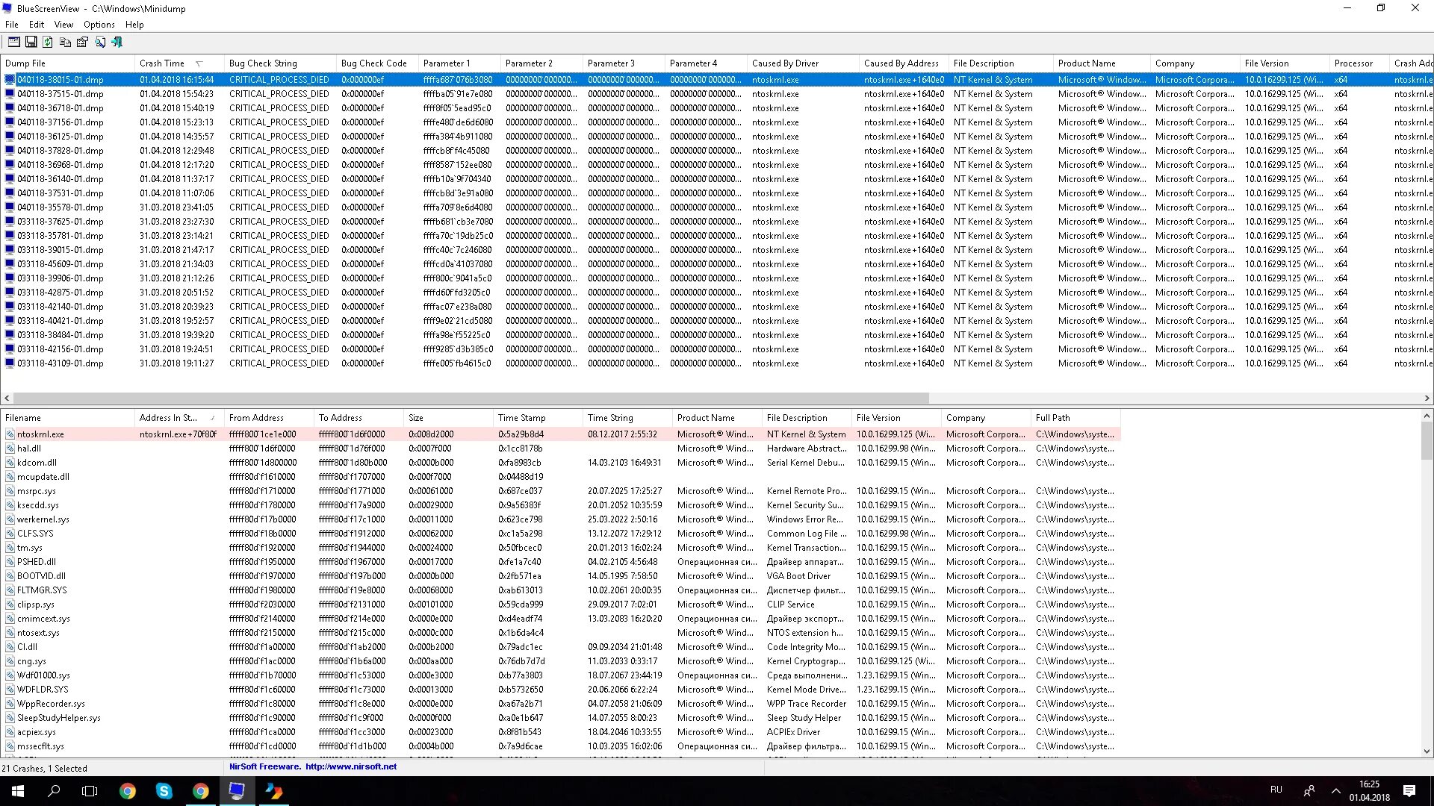Image resolution: width=1434 pixels, height=806 pixels.
Task: Click the Open icon in toolbar
Action: pos(13,41)
